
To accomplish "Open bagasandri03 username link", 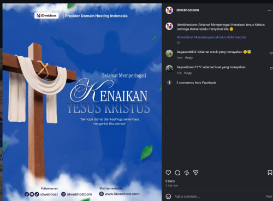I will [186, 52].
